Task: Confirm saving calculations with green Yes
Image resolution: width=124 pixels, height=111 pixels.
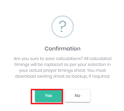Action: [48, 96]
